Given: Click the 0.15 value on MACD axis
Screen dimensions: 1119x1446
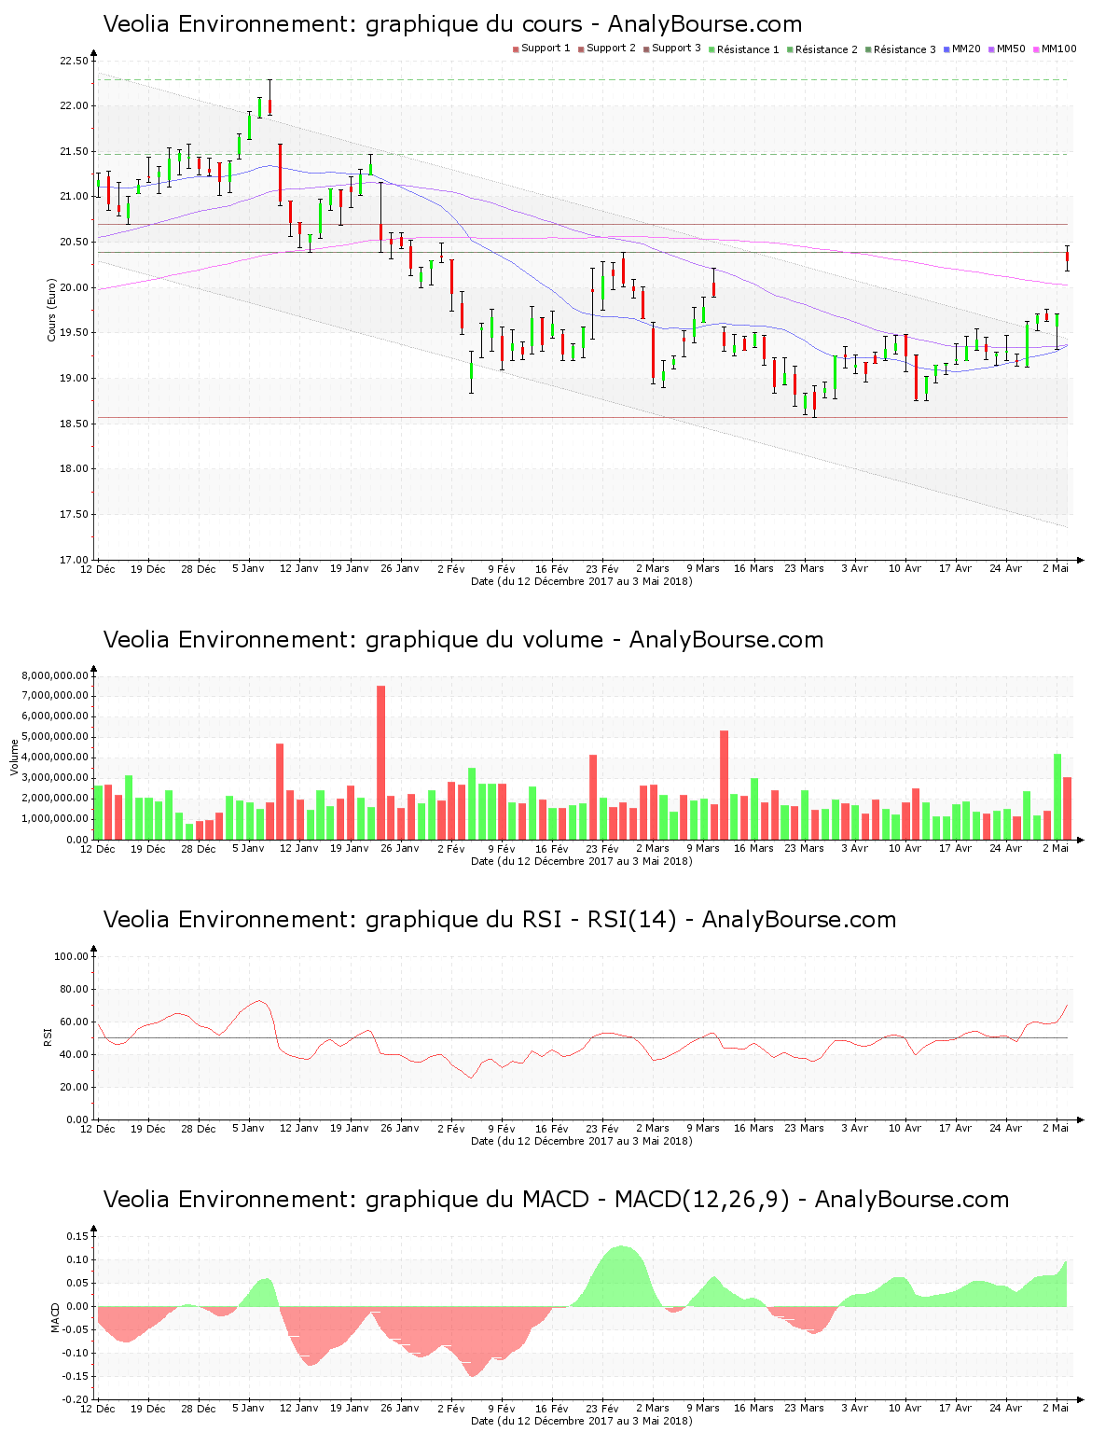Looking at the screenshot, I should (77, 1236).
